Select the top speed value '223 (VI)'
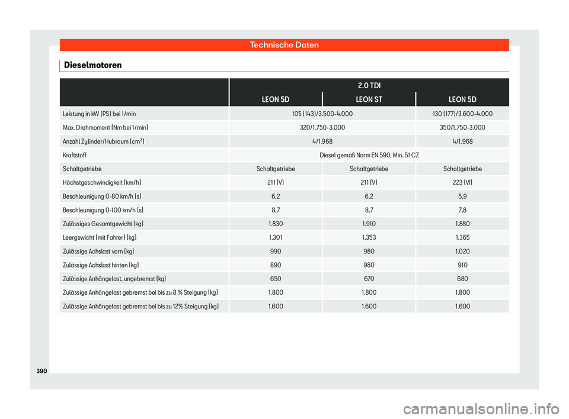Screen dimensions: 569x419 462,183
